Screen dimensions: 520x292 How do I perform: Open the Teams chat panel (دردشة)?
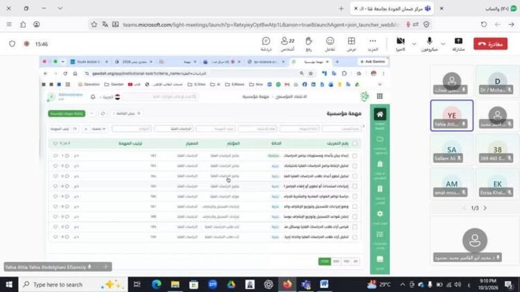point(266,44)
